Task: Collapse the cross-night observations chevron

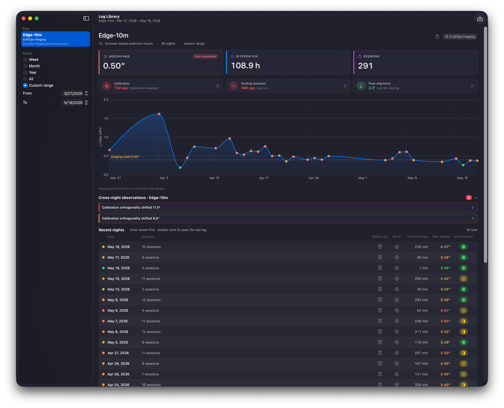Action: click(476, 198)
